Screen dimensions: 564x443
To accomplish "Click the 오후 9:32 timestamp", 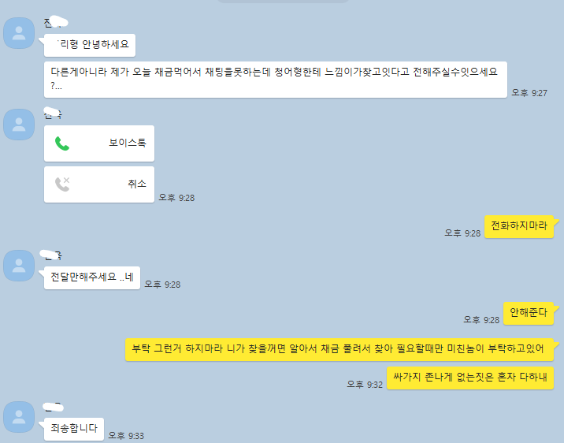I will [x=365, y=385].
